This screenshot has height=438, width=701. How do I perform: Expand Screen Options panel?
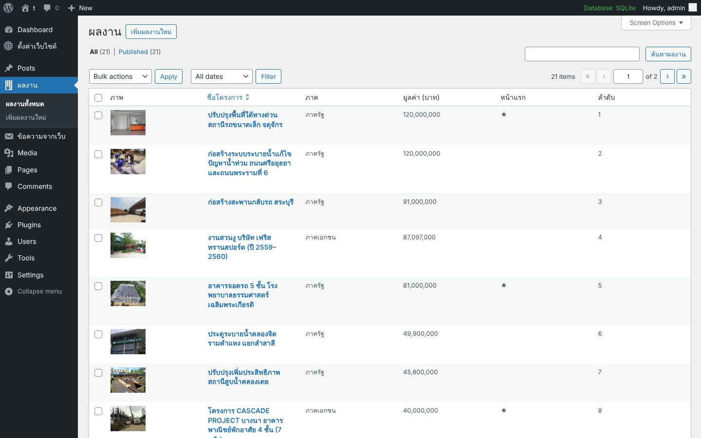[656, 23]
